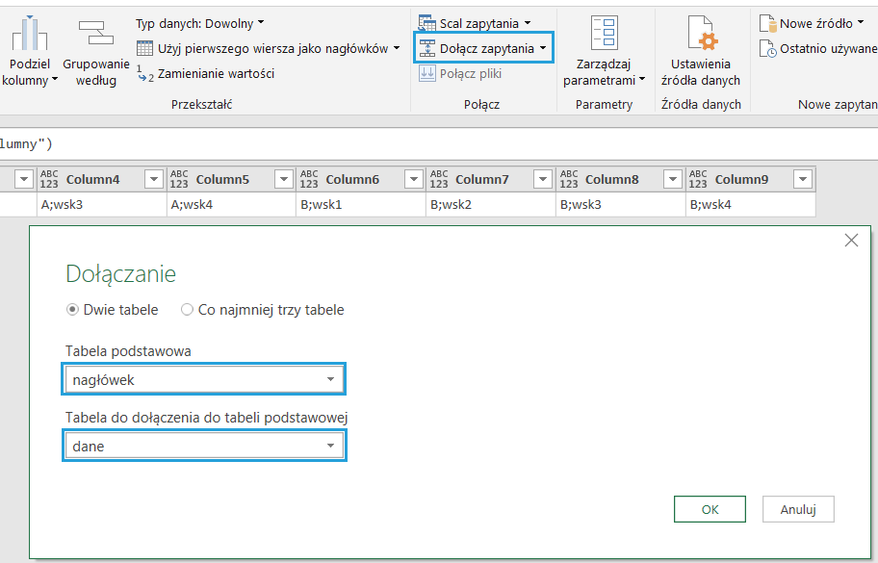Click the Grupowanie według icon
Screen dimensions: 878x563
95,34
